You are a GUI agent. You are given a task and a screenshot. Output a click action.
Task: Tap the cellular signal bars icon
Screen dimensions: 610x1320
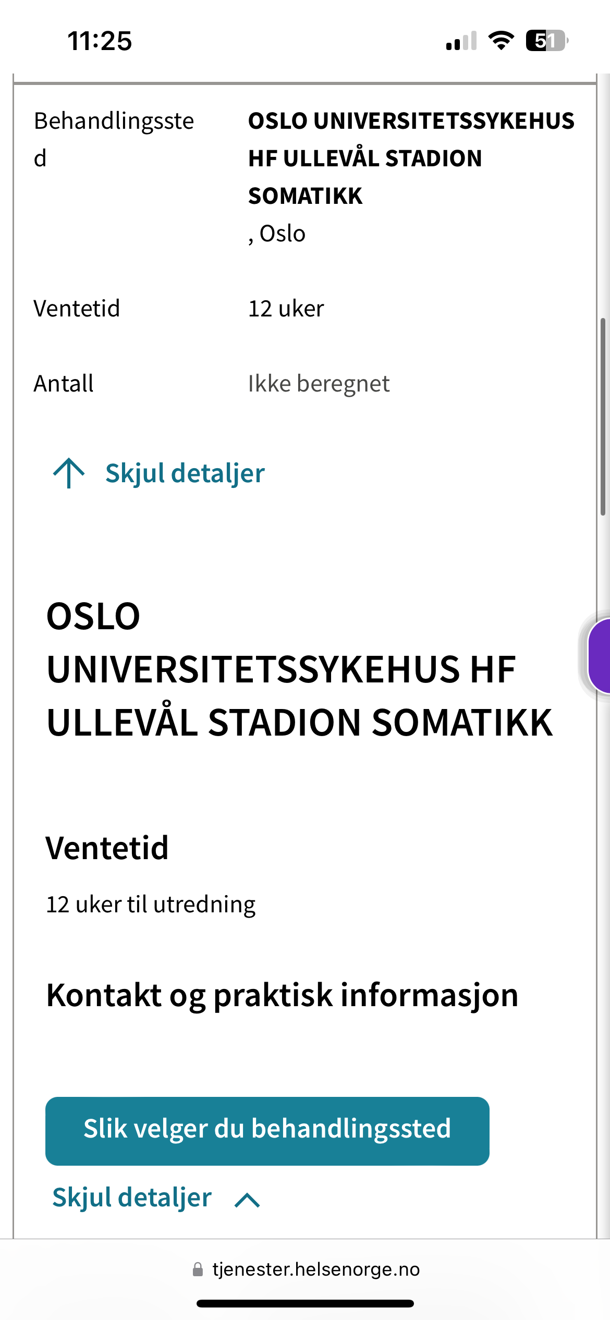461,41
